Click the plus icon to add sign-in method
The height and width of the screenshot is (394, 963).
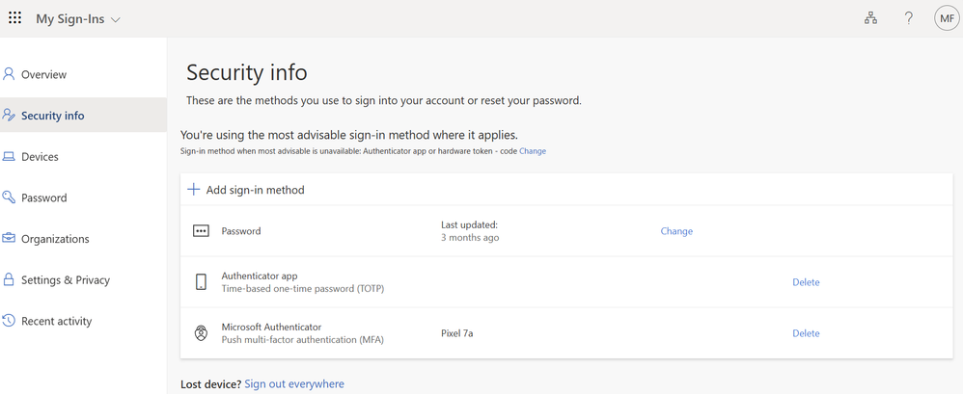(193, 190)
